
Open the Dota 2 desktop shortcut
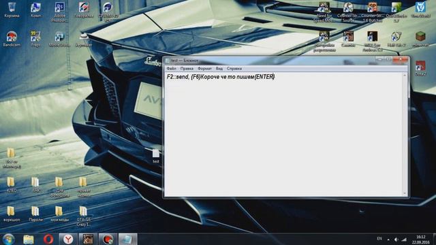point(420,68)
